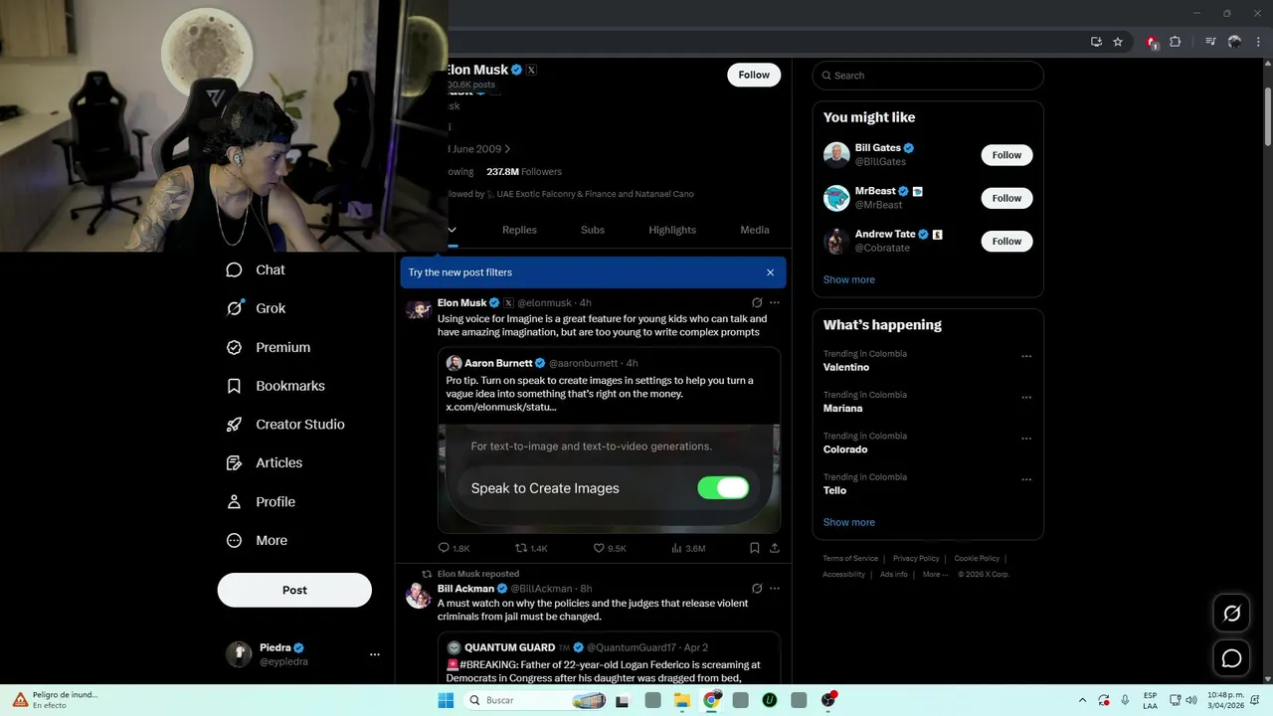
Task: Open Creator Studio in the sidebar
Action: coord(285,425)
